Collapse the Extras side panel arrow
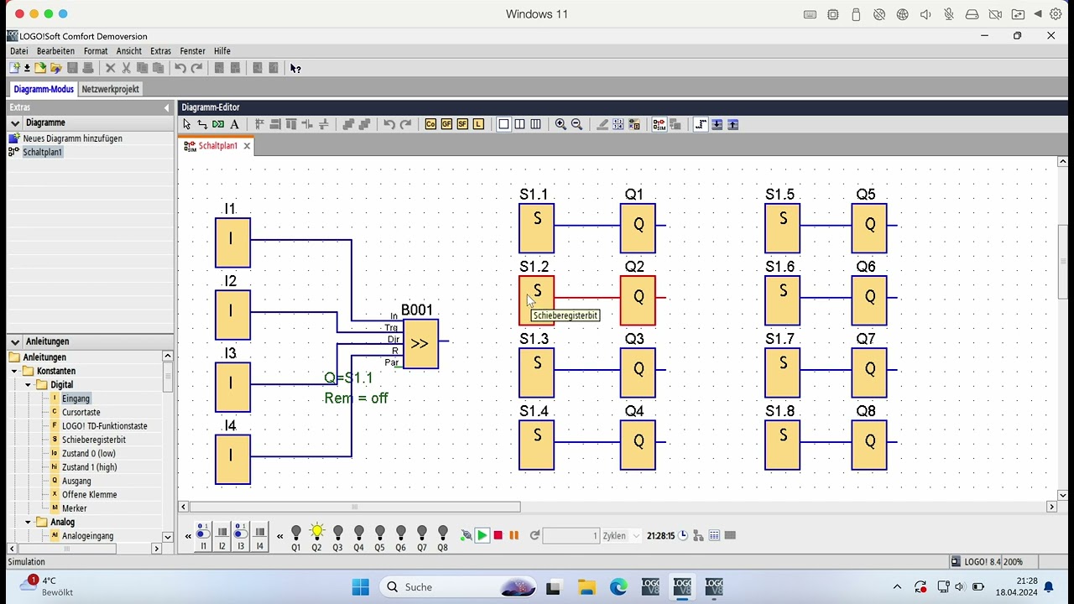 [166, 107]
